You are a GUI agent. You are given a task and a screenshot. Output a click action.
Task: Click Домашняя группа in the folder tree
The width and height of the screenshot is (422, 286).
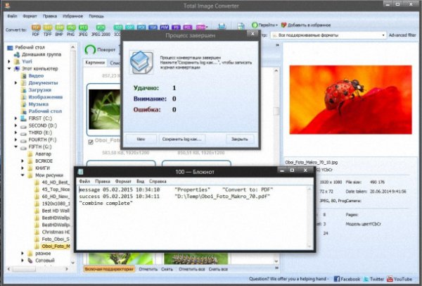tap(41, 54)
